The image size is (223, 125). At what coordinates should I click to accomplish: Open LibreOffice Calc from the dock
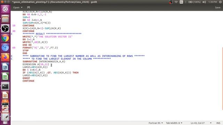point(5,76)
